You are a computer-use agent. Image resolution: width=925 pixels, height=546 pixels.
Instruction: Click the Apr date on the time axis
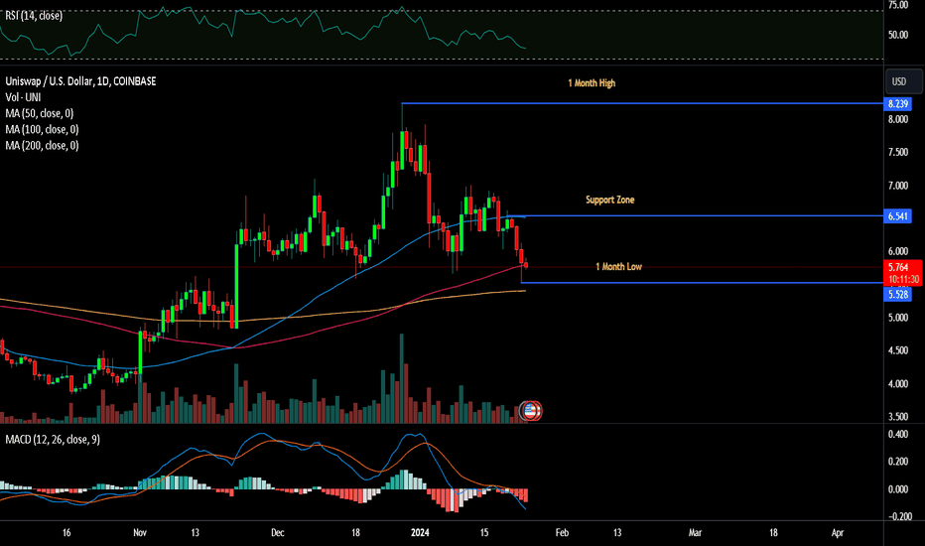tap(837, 532)
